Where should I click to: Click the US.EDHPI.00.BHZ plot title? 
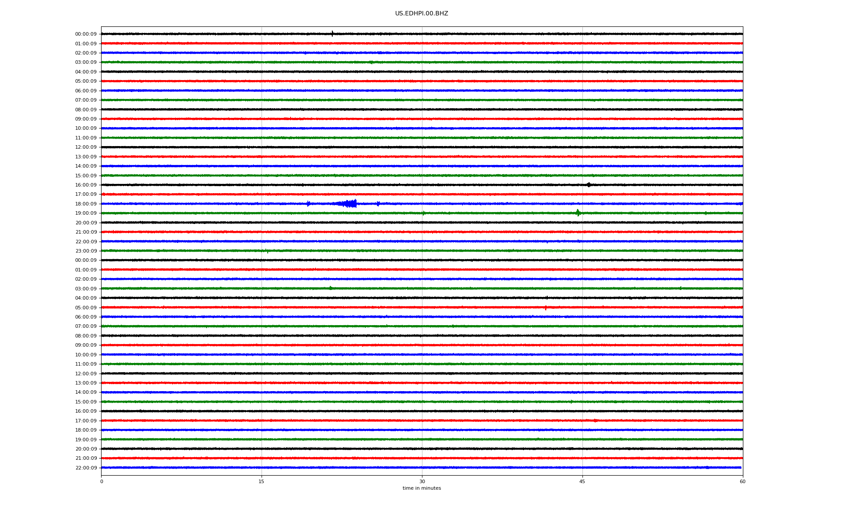pyautogui.click(x=421, y=14)
